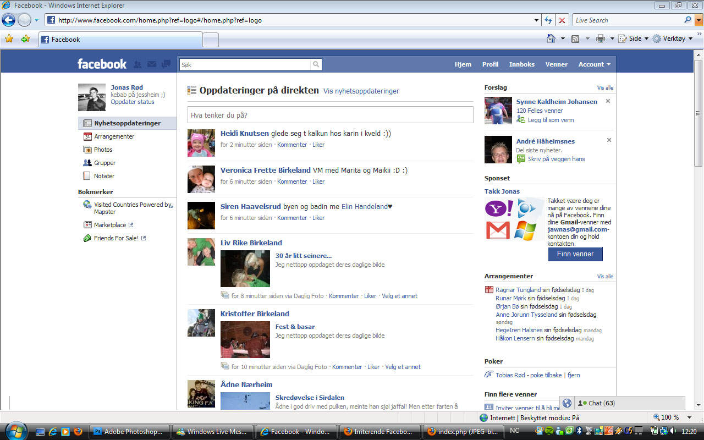704x440 pixels.
Task: Open Adobe Photoshop taskbar button
Action: pos(129,432)
